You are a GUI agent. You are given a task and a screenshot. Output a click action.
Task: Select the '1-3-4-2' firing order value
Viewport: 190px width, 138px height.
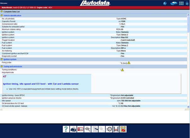click(x=124, y=63)
